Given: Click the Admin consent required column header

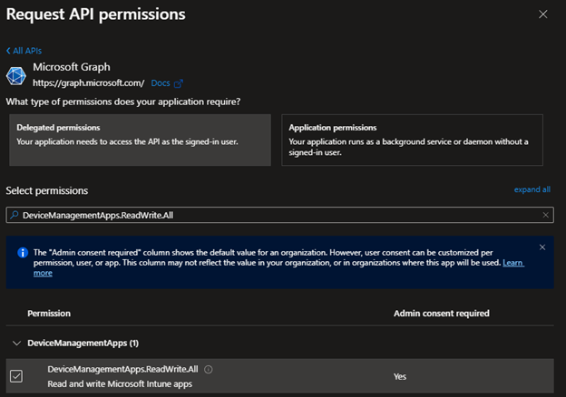Looking at the screenshot, I should pos(442,314).
